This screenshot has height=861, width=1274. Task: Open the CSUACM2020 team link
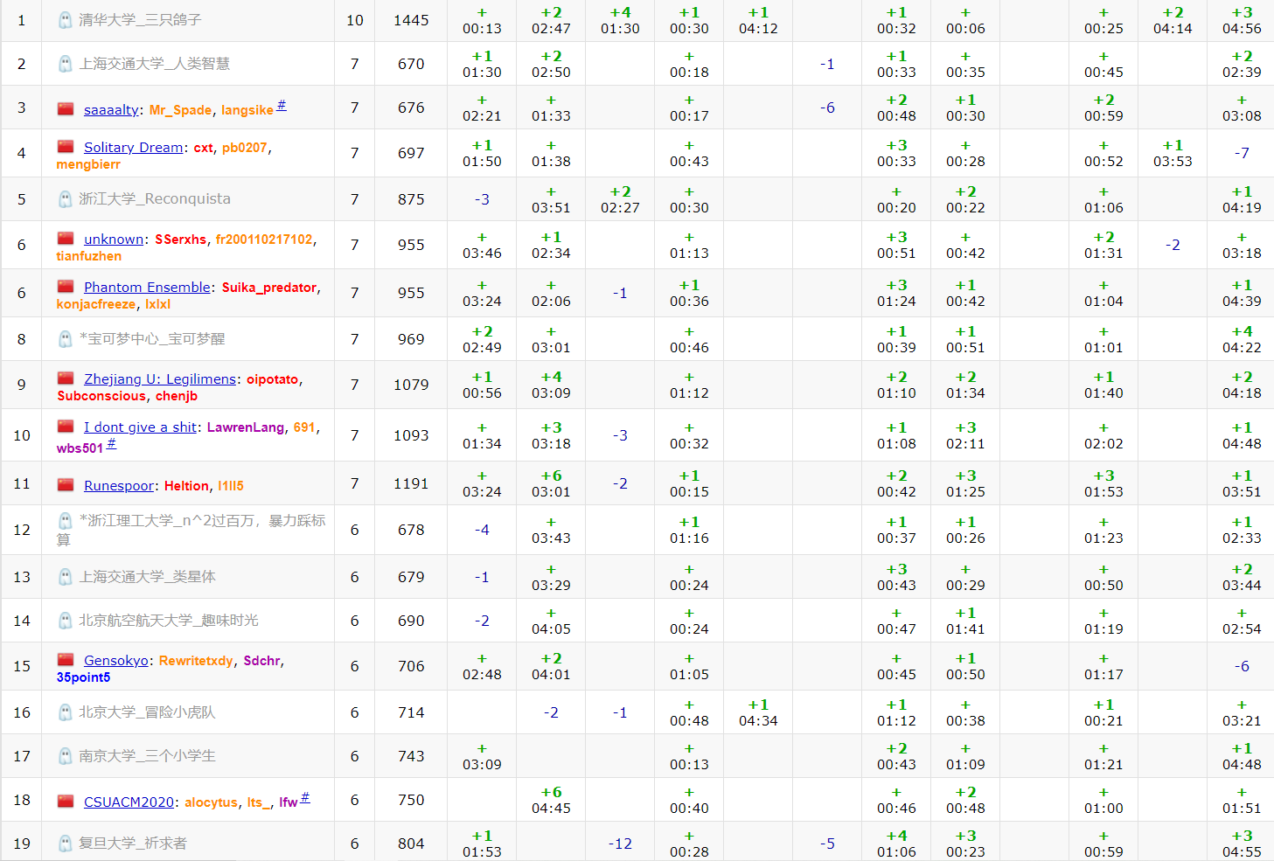point(129,802)
